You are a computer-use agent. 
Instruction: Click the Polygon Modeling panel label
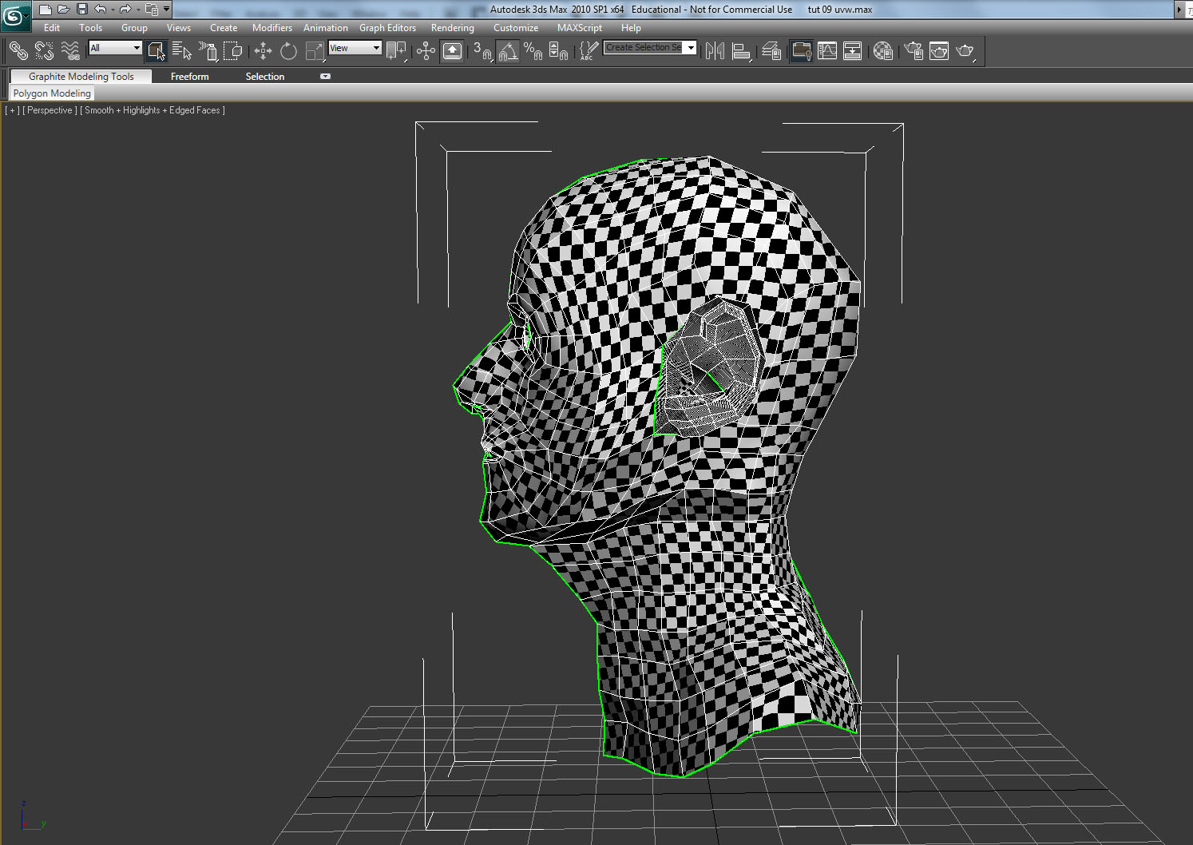click(51, 93)
